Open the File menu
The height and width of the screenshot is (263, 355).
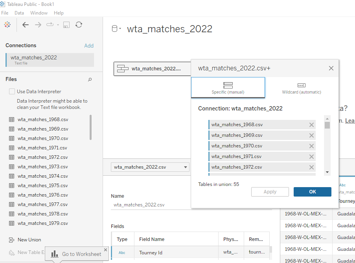coord(5,13)
